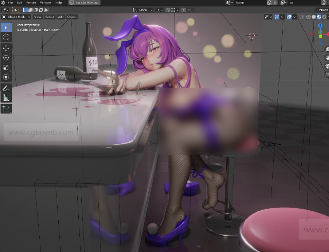Screen dimensions: 329x252
Task: Click the zoom view magnifier icon
Action: point(327,49)
